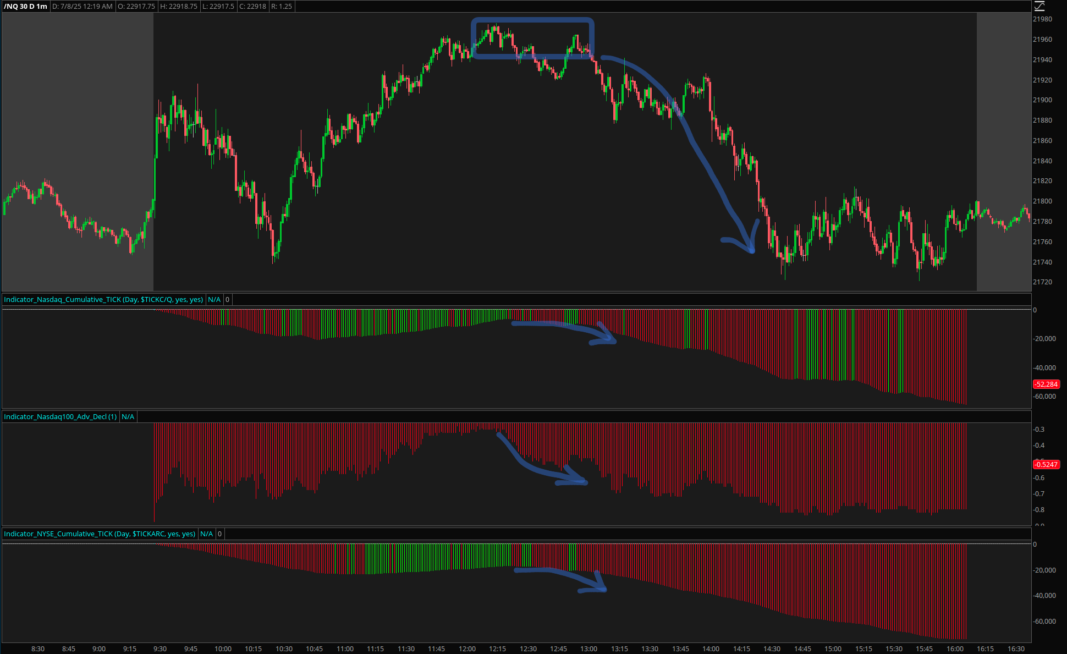The image size is (1067, 654).
Task: Click the red -52,284 value bubble
Action: click(x=1046, y=384)
